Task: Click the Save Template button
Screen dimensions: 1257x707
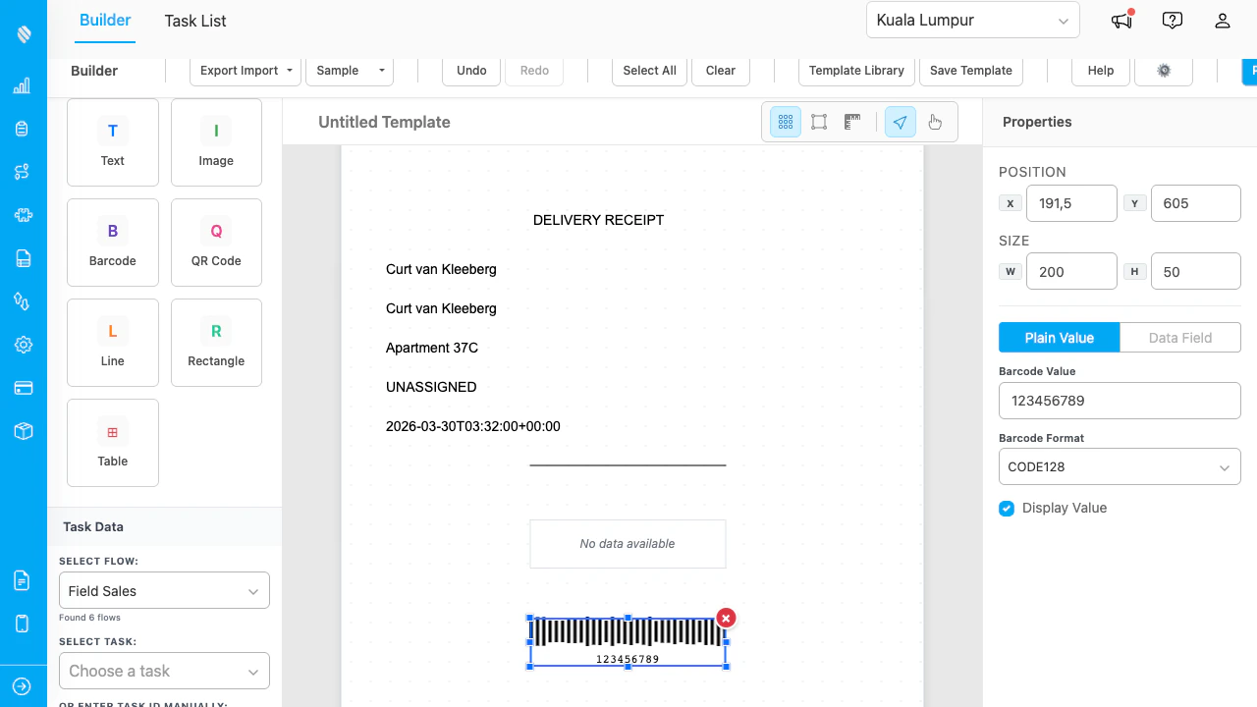Action: pyautogui.click(x=970, y=71)
